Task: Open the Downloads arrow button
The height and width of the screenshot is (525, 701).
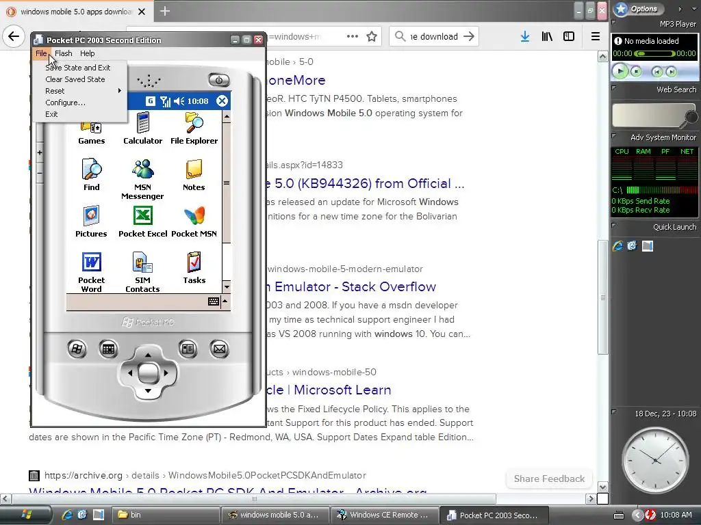Action: (525, 37)
